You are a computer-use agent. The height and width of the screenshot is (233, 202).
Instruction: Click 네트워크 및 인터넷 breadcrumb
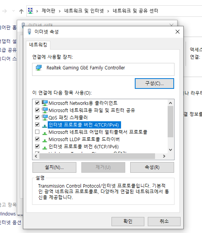[x=84, y=11]
